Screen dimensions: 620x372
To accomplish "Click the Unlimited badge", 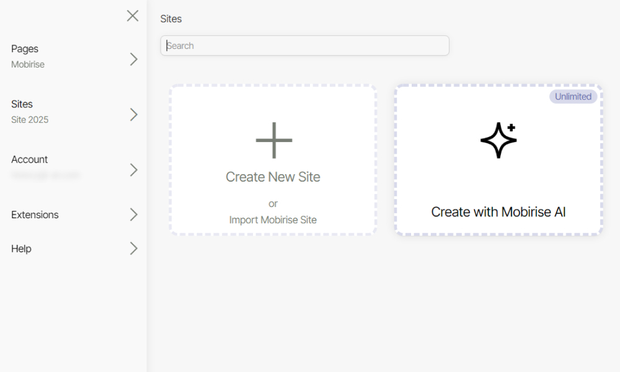I will (573, 97).
